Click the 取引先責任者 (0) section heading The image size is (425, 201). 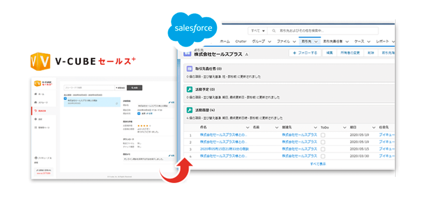(x=208, y=69)
